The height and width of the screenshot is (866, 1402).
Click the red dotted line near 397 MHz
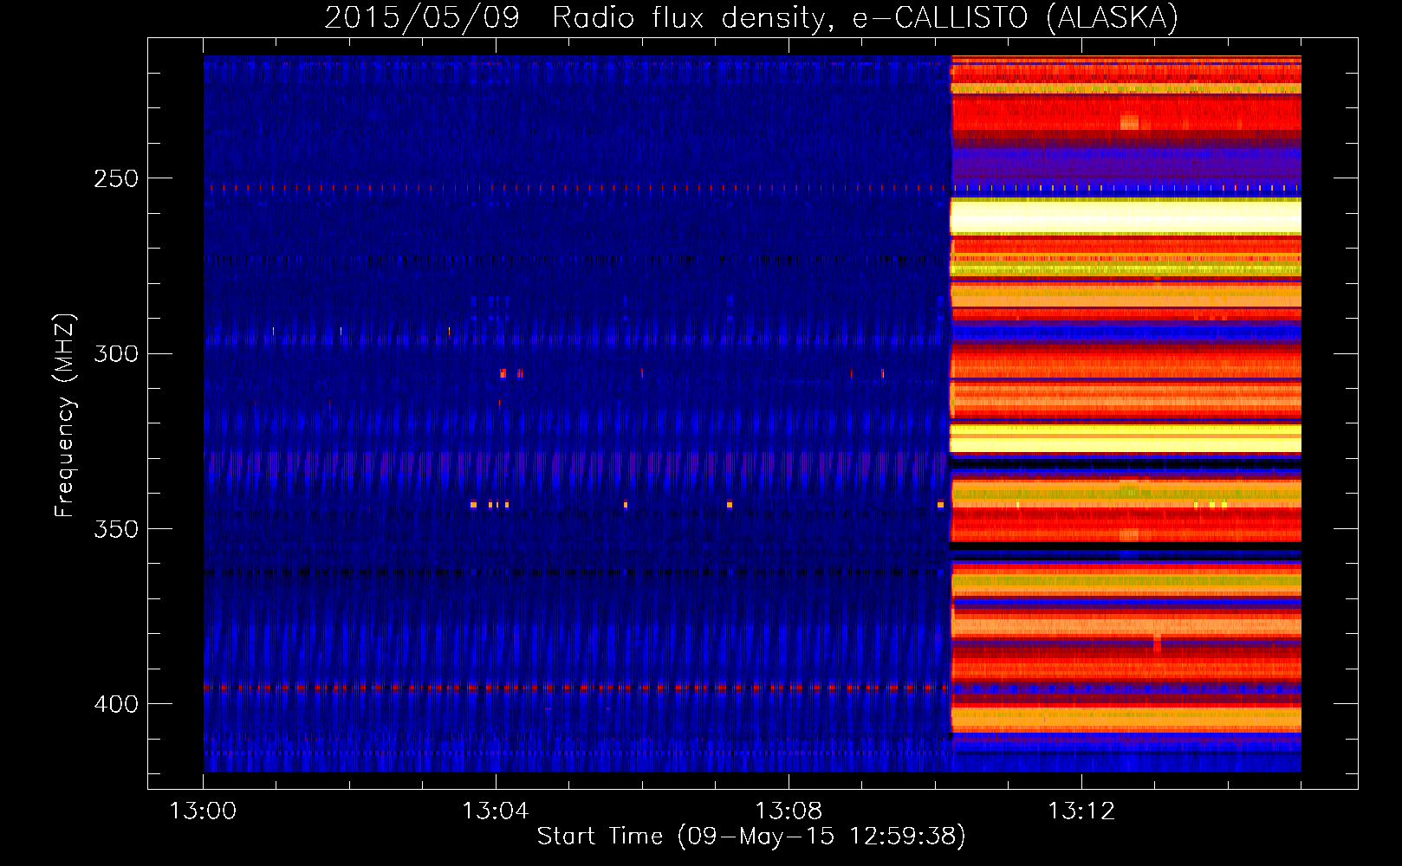(x=577, y=688)
